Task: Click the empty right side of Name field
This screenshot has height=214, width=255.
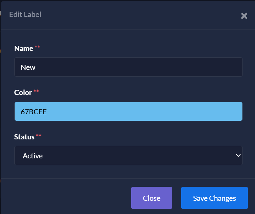Action: (204, 67)
